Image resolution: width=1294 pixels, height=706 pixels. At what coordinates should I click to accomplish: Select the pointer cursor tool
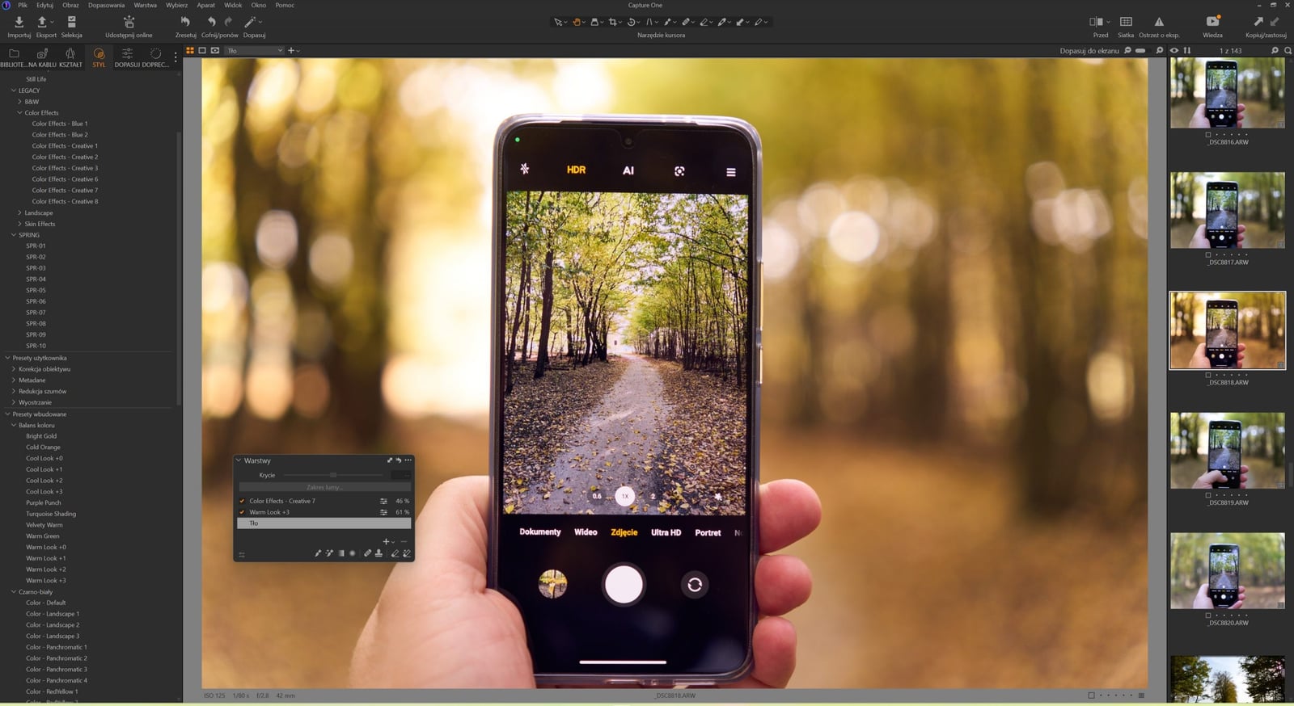557,22
